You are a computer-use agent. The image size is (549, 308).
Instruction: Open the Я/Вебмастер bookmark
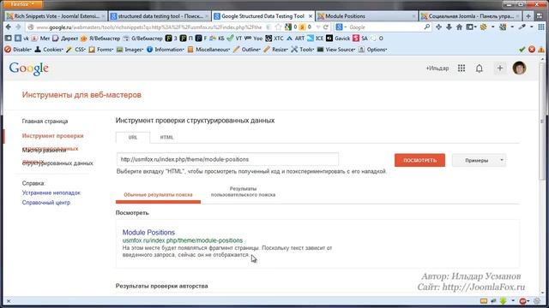[100, 38]
